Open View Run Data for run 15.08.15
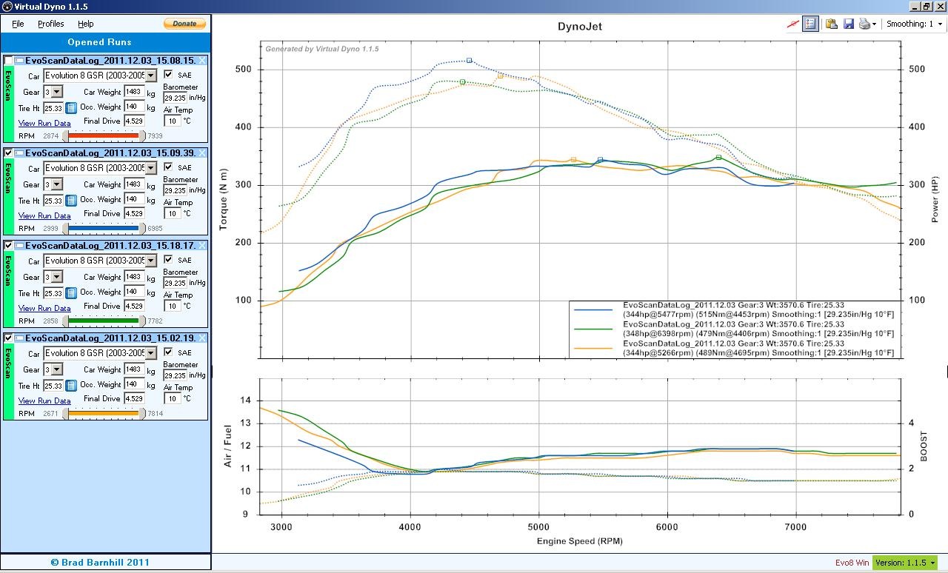 pyautogui.click(x=44, y=123)
